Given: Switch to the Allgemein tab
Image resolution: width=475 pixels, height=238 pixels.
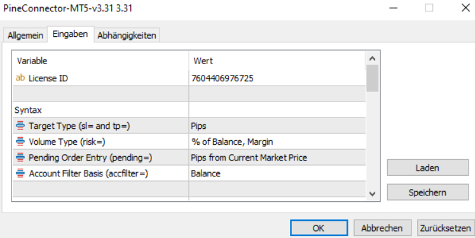Looking at the screenshot, I should pos(25,36).
